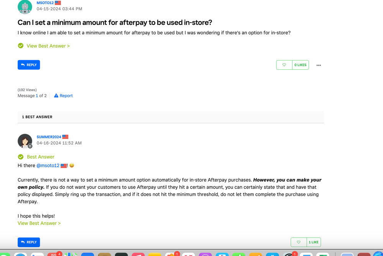Reply to the original question post
The height and width of the screenshot is (256, 383).
29,65
